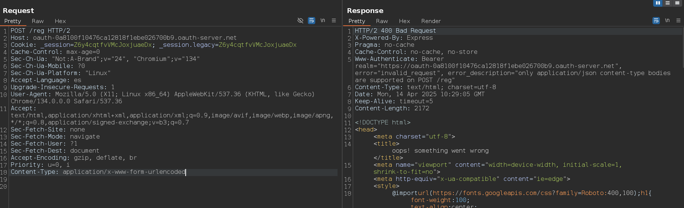Select the side-by-side split layout icon

tap(658, 3)
